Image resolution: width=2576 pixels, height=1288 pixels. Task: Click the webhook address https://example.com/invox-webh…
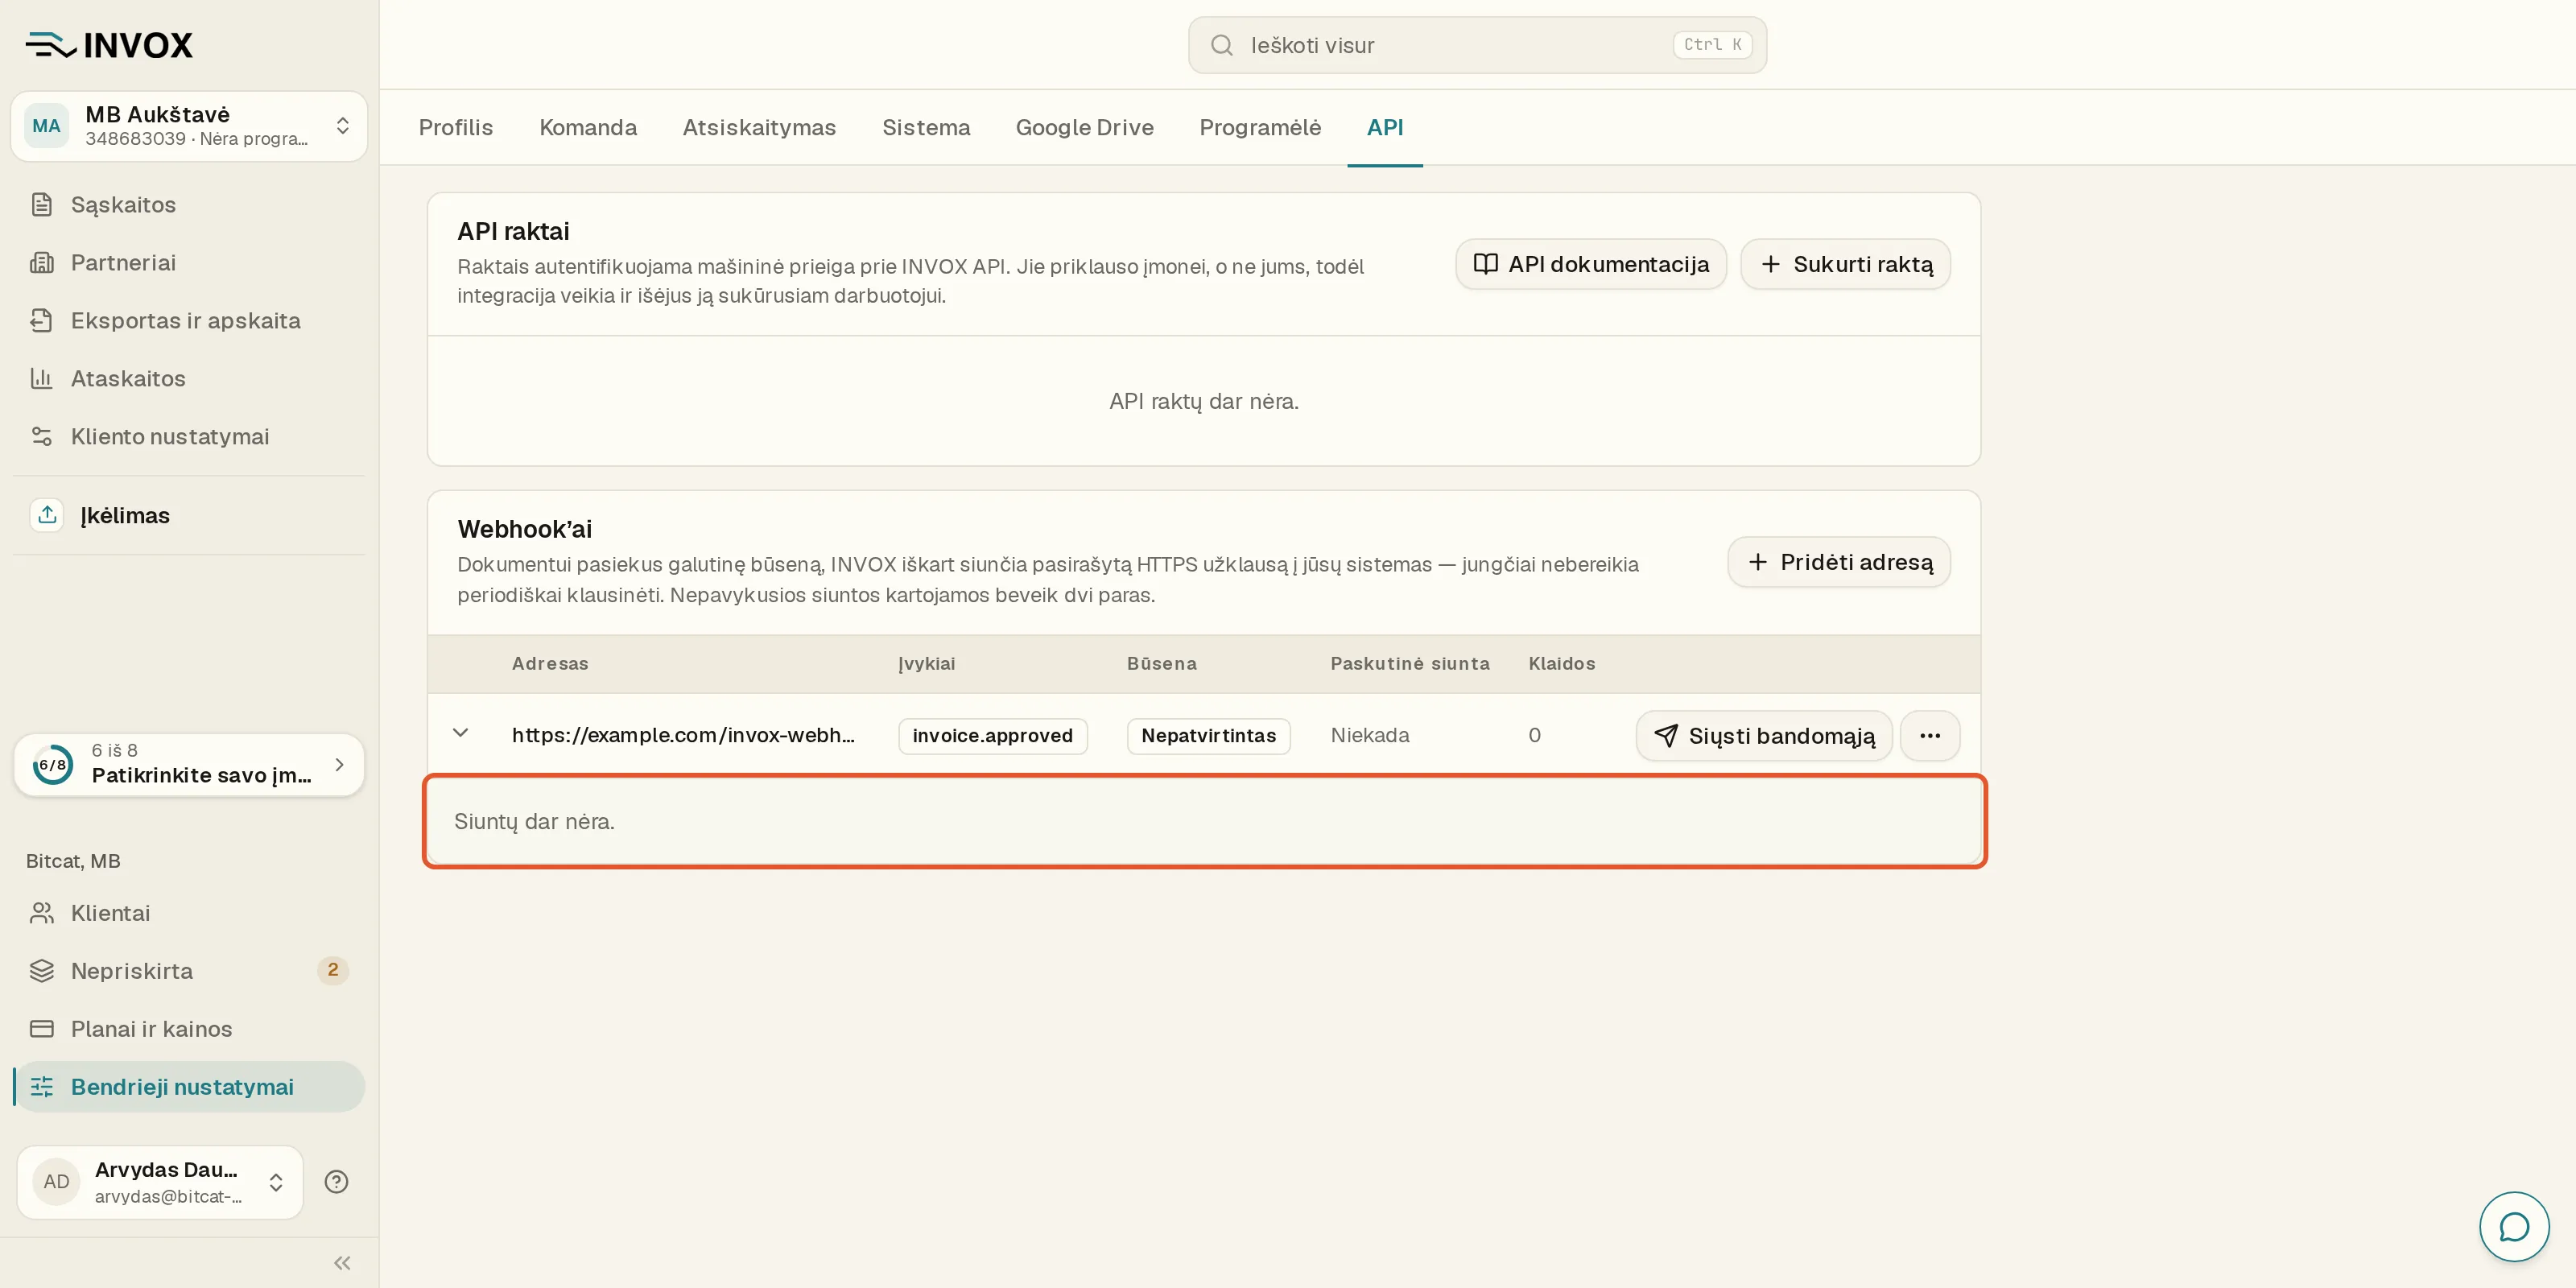[x=683, y=735]
